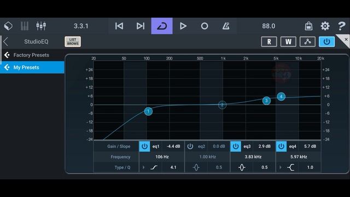This screenshot has height=197, width=350.
Task: Toggle cycle loop mode
Action: [162, 26]
